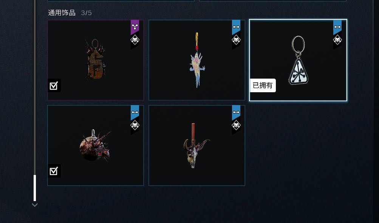
Task: Toggle the checkmark on the spiked ball charm
Action: point(54,171)
